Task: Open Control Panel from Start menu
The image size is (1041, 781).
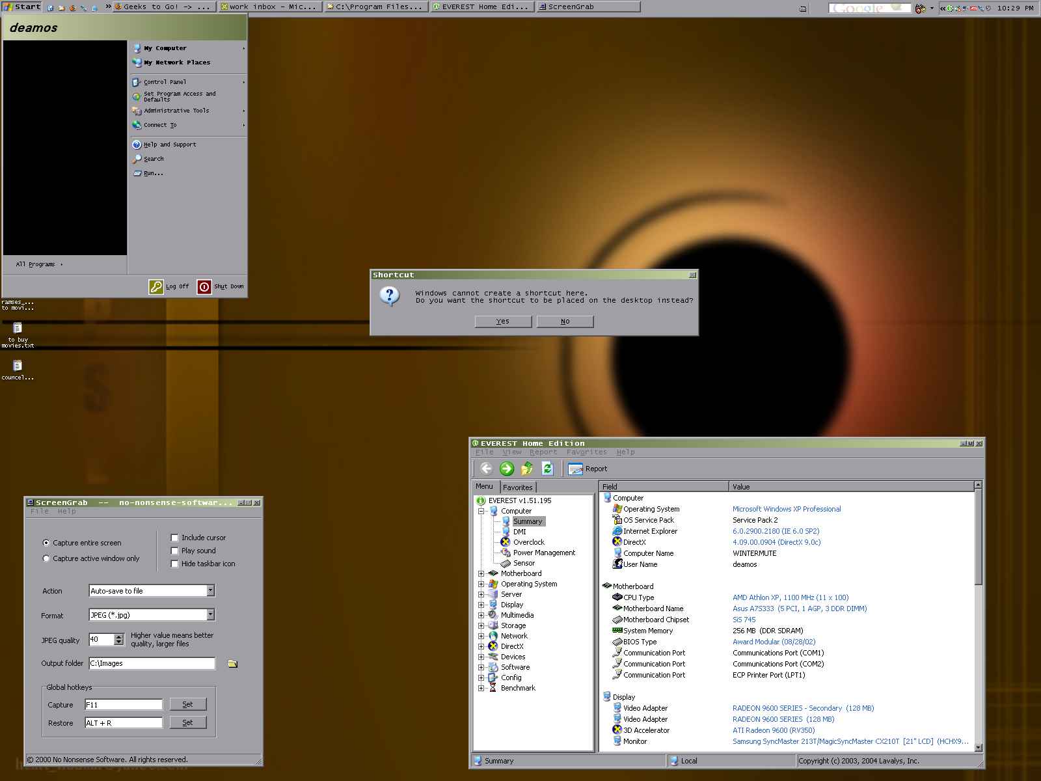Action: click(x=165, y=82)
